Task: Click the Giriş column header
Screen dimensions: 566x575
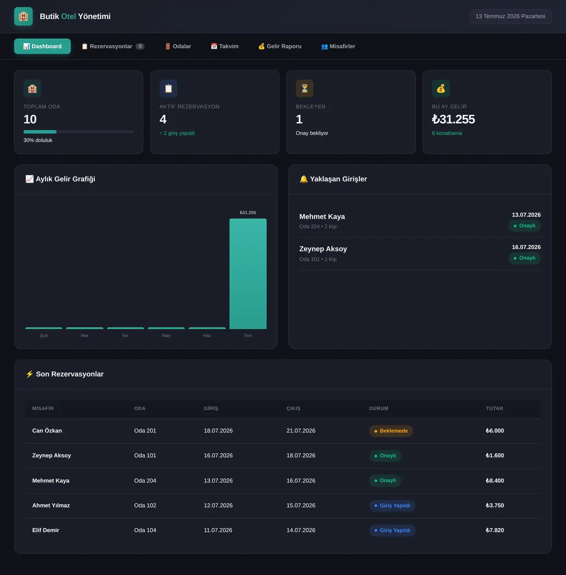Action: [211, 408]
